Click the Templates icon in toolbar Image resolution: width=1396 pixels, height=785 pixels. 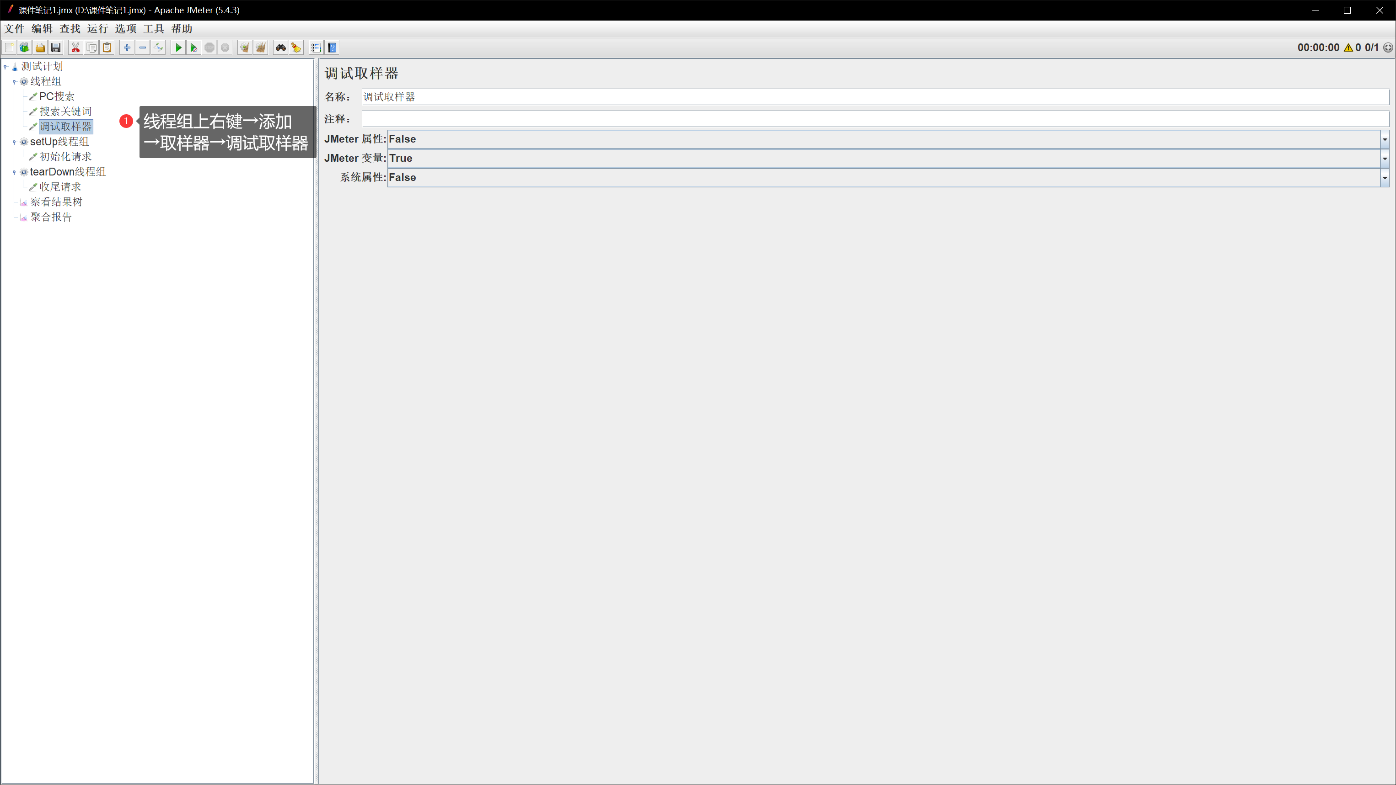tap(24, 48)
